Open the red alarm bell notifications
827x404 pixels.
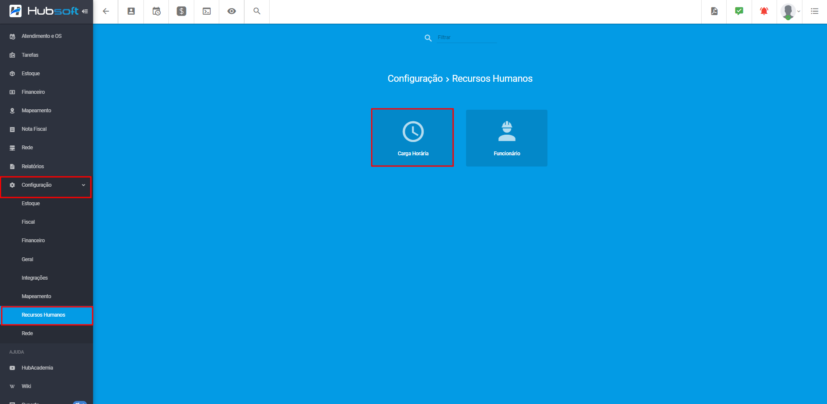(x=764, y=11)
